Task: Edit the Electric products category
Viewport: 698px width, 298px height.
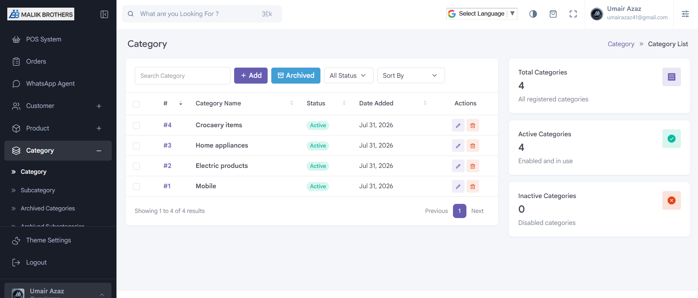Action: click(x=458, y=166)
